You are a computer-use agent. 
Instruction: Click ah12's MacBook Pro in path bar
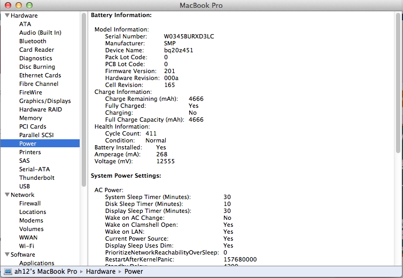[x=45, y=272]
